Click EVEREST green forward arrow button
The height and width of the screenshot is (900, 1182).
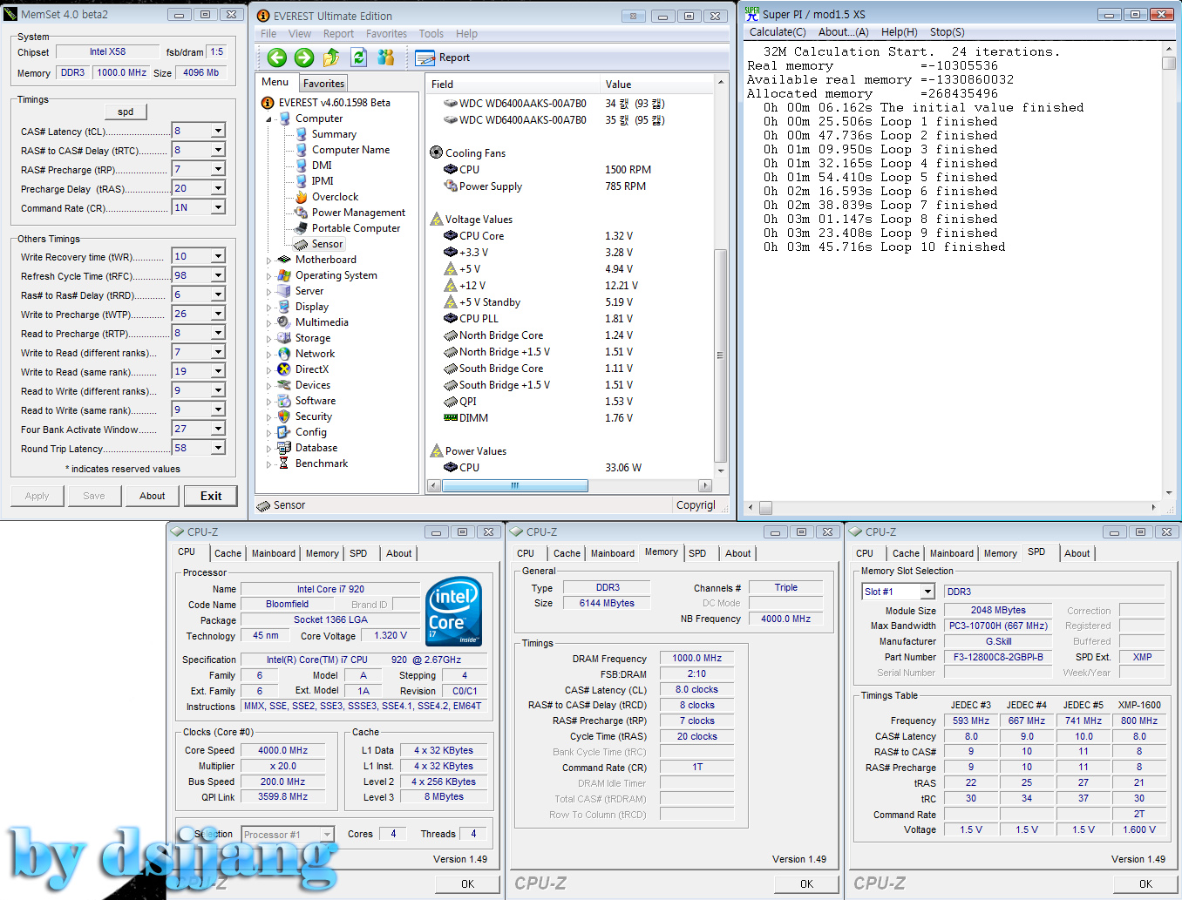[304, 58]
